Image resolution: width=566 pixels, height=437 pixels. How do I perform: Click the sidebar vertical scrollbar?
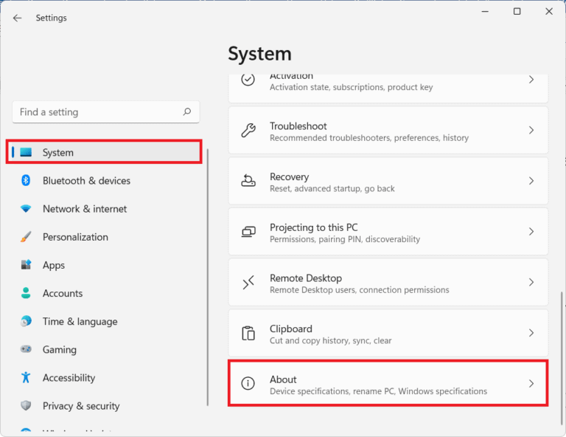click(x=208, y=278)
